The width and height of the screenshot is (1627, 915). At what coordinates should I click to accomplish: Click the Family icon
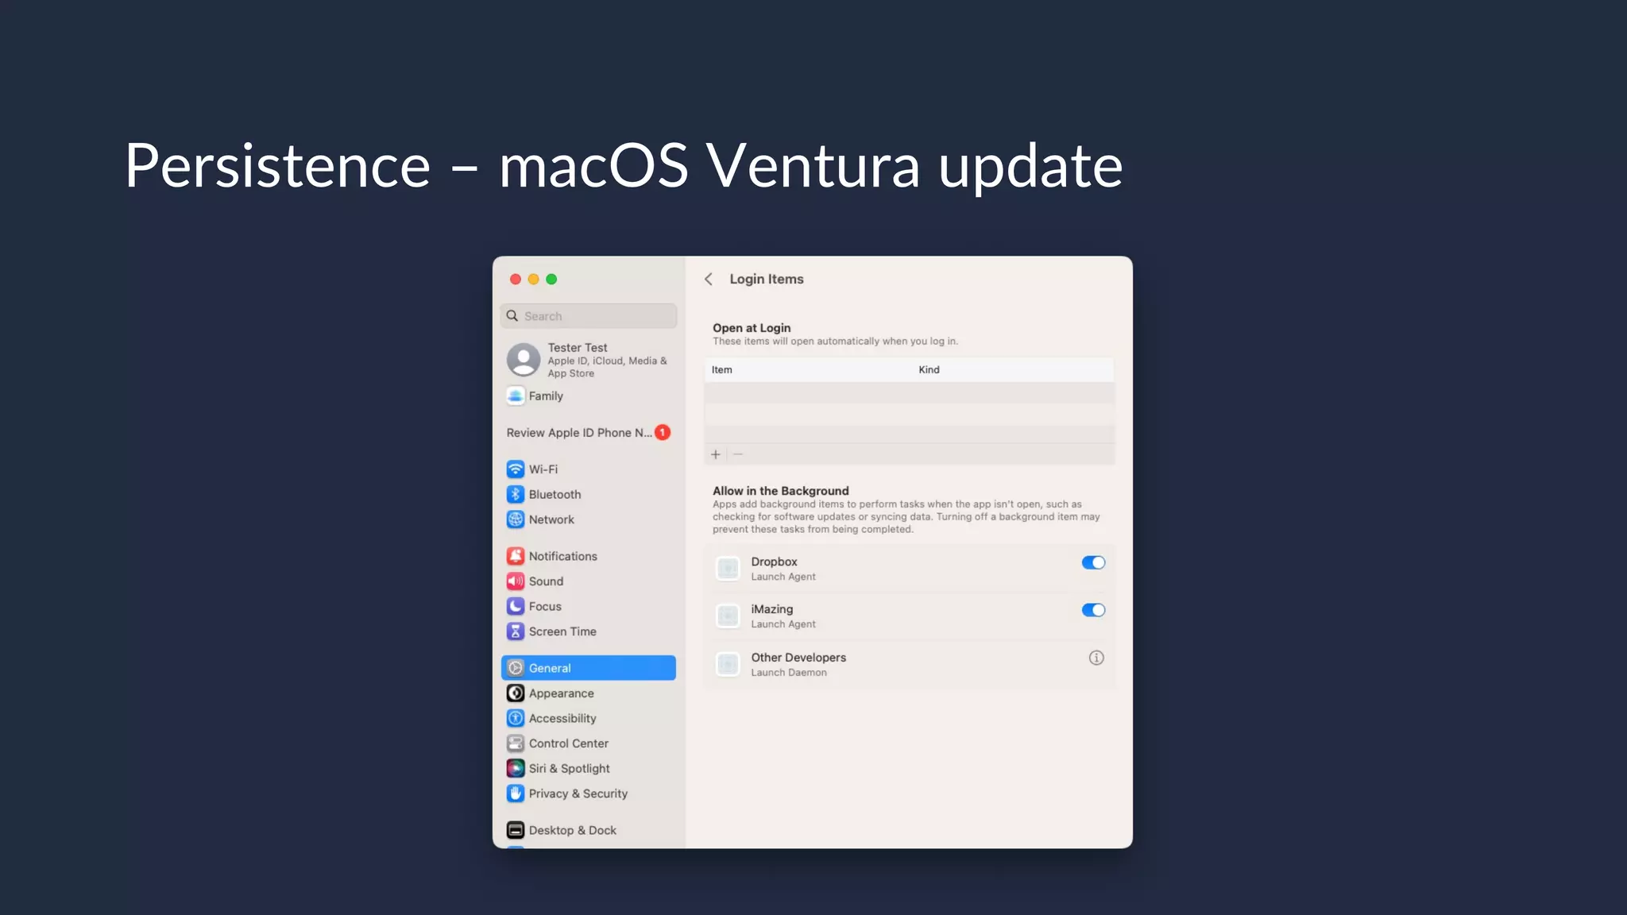point(516,396)
